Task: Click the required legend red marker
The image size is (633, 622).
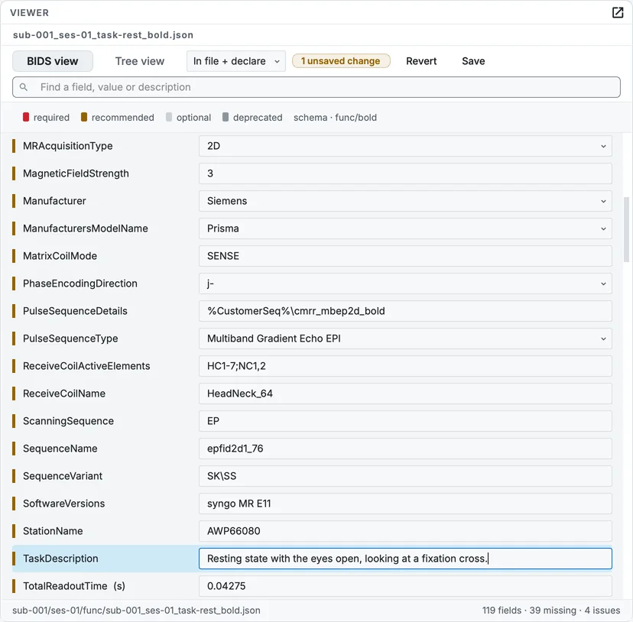Action: [x=26, y=117]
